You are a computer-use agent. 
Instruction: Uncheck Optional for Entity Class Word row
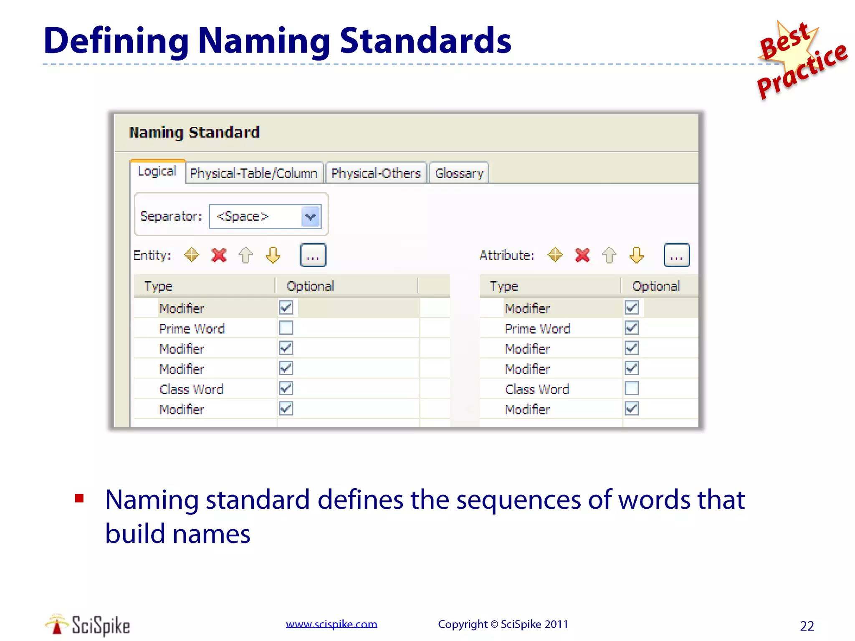pos(286,389)
